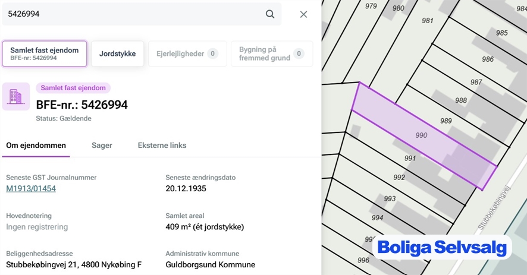Open the Eksterne links tab
This screenshot has height=275, width=527.
tap(162, 146)
